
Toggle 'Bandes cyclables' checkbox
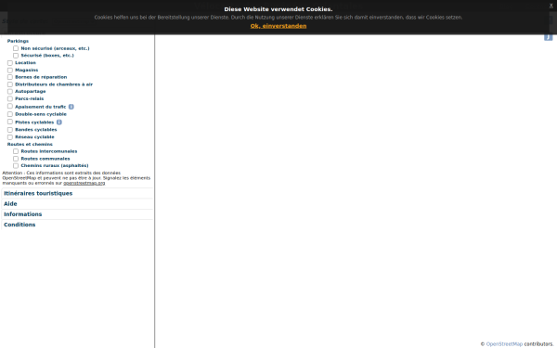[x=10, y=130]
